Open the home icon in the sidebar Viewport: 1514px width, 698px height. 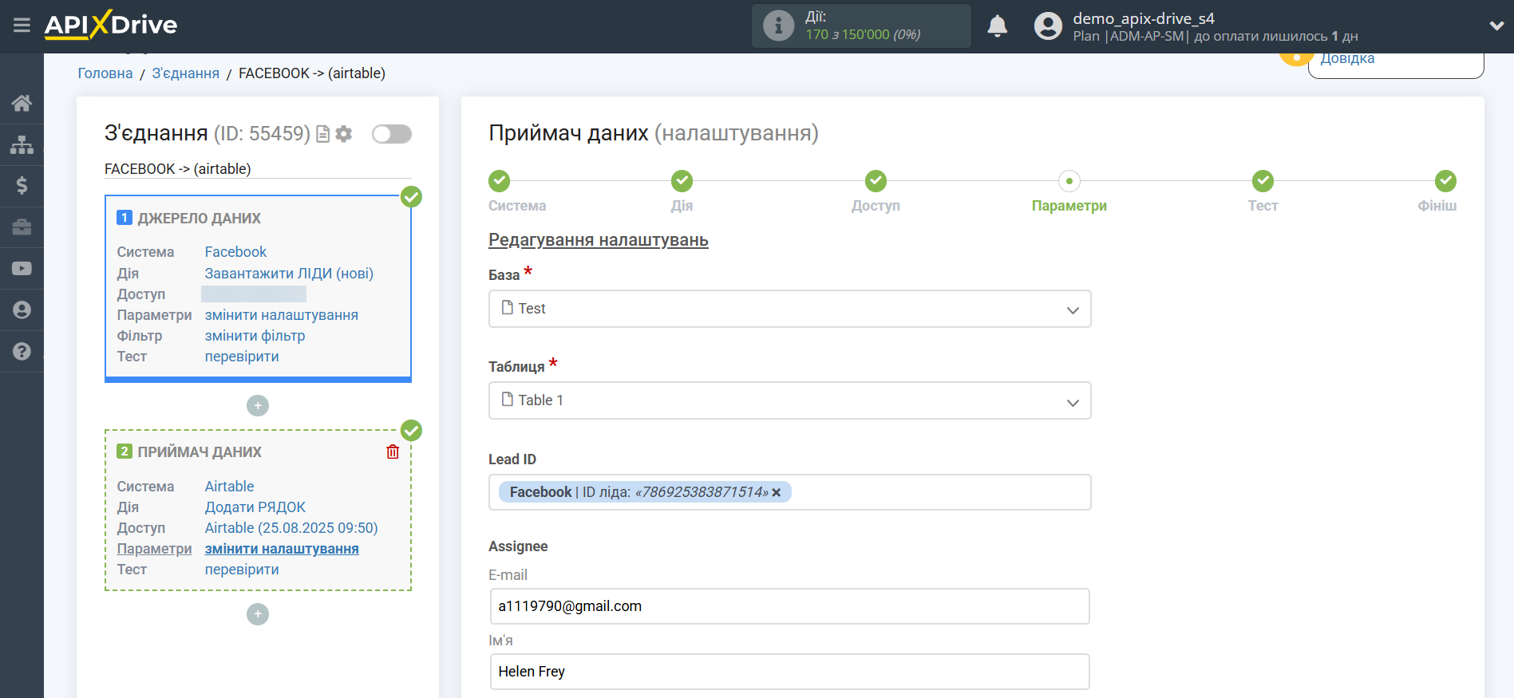[22, 103]
